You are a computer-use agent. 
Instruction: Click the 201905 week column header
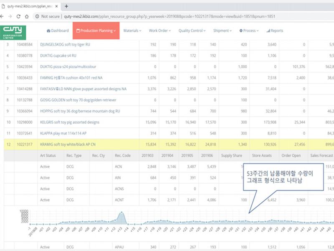[187, 155]
